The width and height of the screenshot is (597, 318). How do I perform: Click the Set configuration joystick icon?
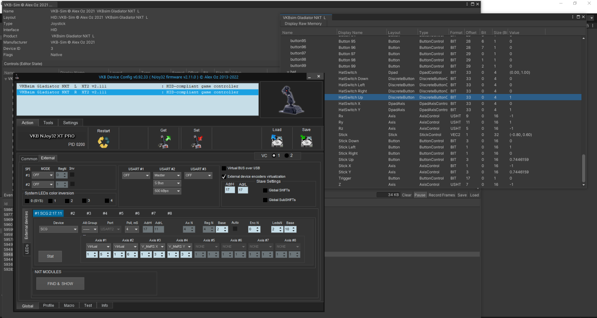[197, 141]
